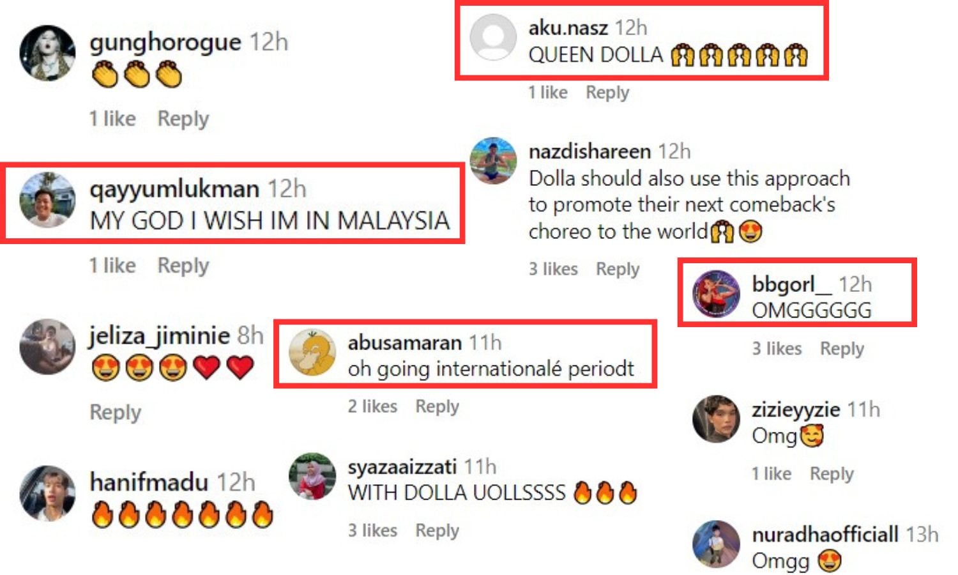Reply to nazdishareen's comment

point(618,269)
